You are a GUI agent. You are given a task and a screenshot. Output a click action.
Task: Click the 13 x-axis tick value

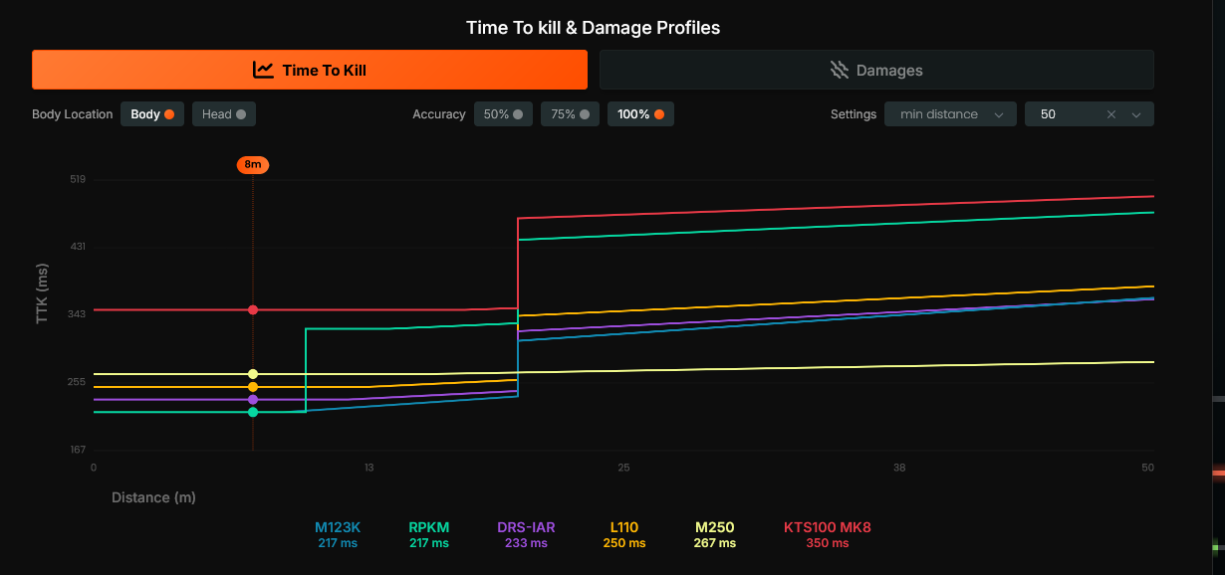point(368,468)
